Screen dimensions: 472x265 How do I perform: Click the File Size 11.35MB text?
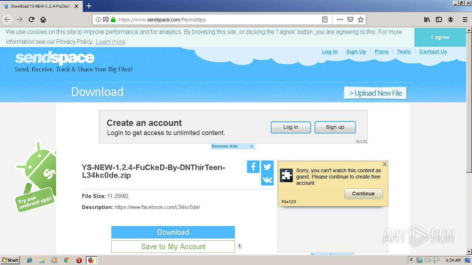105,196
